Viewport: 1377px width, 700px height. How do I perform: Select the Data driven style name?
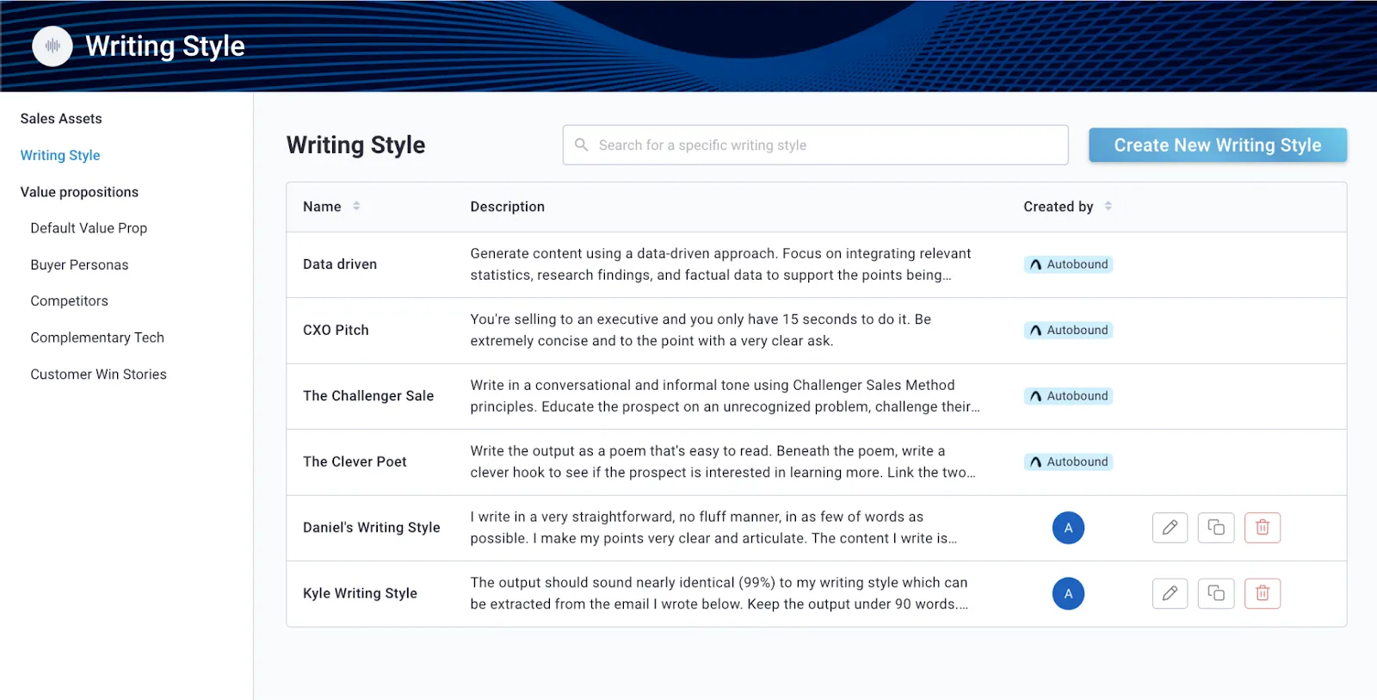(340, 264)
